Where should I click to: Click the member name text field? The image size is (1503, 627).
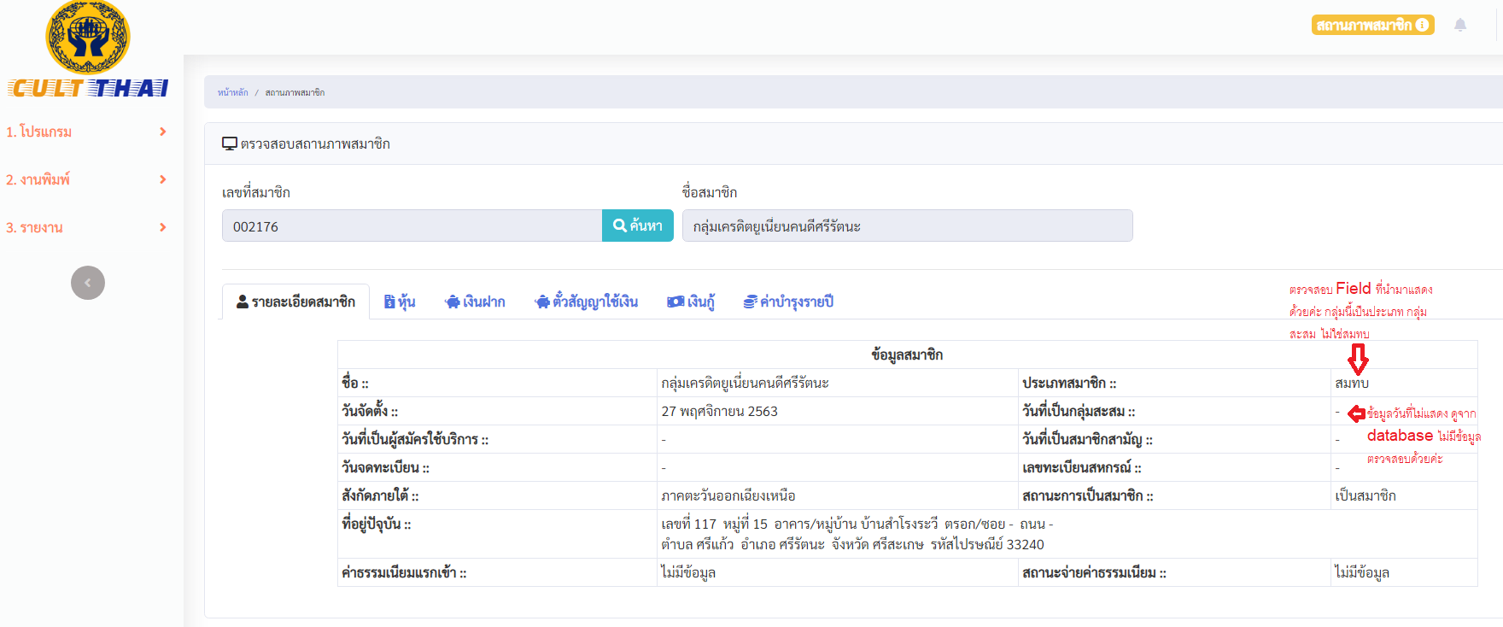pyautogui.click(x=907, y=226)
